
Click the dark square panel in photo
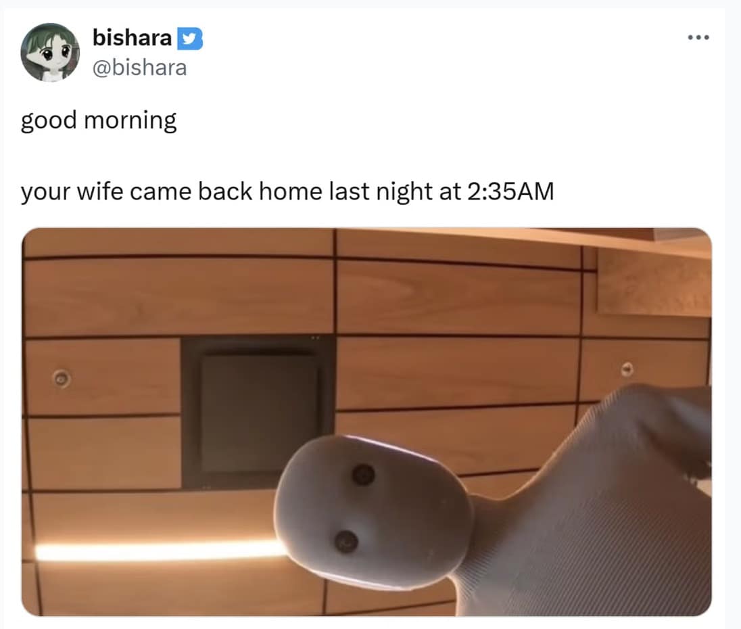tap(258, 412)
